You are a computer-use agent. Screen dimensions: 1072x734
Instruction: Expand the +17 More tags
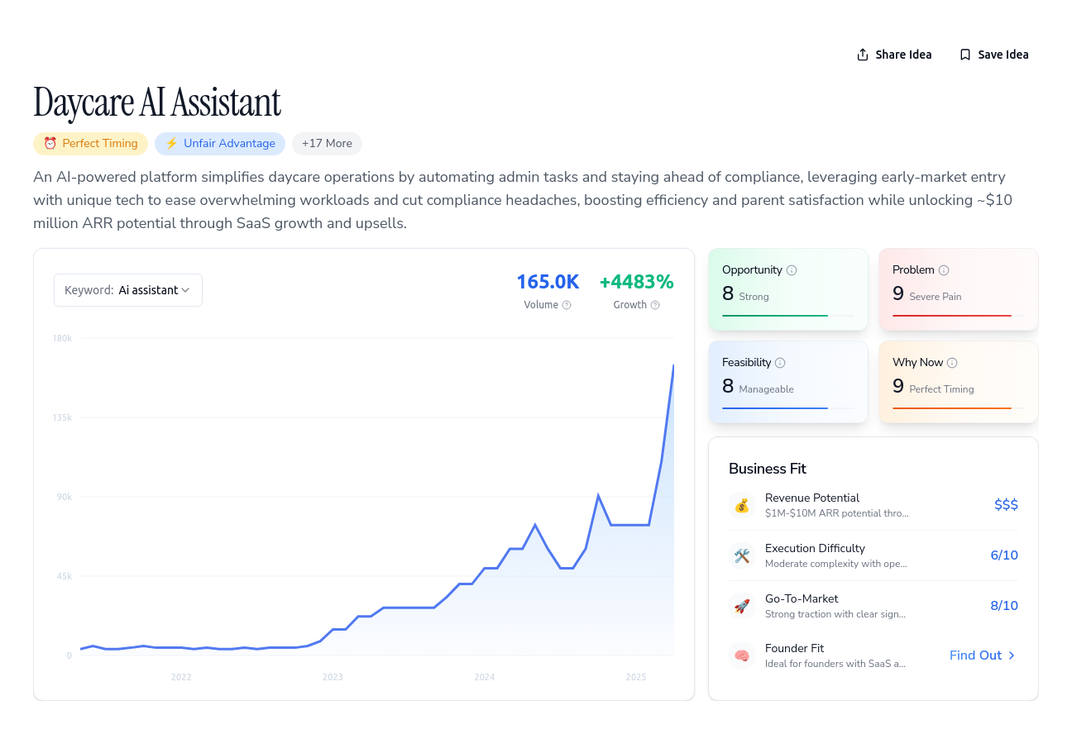click(x=327, y=143)
